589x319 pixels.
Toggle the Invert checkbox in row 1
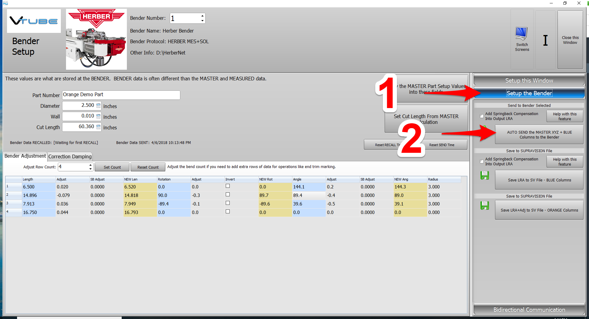(228, 186)
